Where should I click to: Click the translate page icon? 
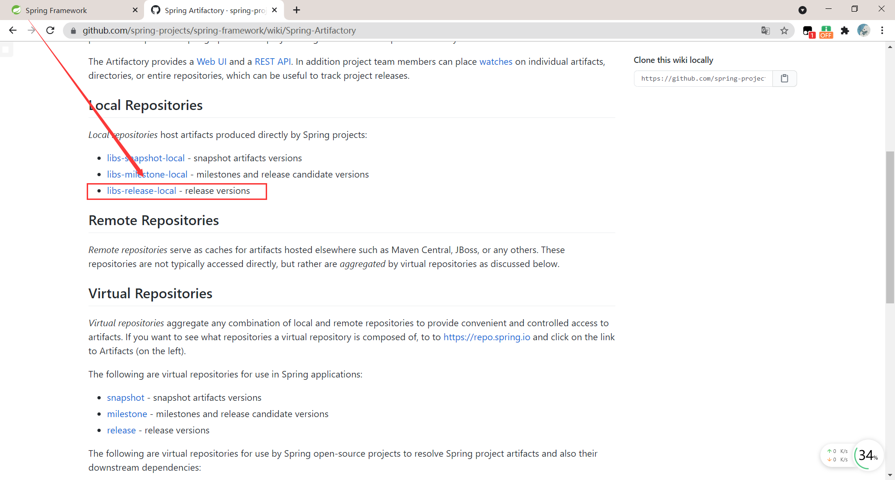coord(765,30)
